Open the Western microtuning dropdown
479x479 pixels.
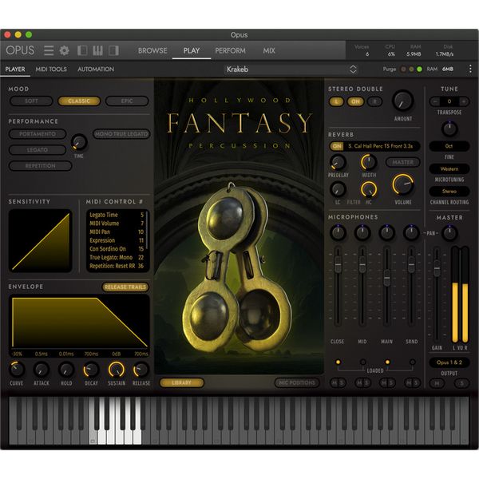point(449,169)
